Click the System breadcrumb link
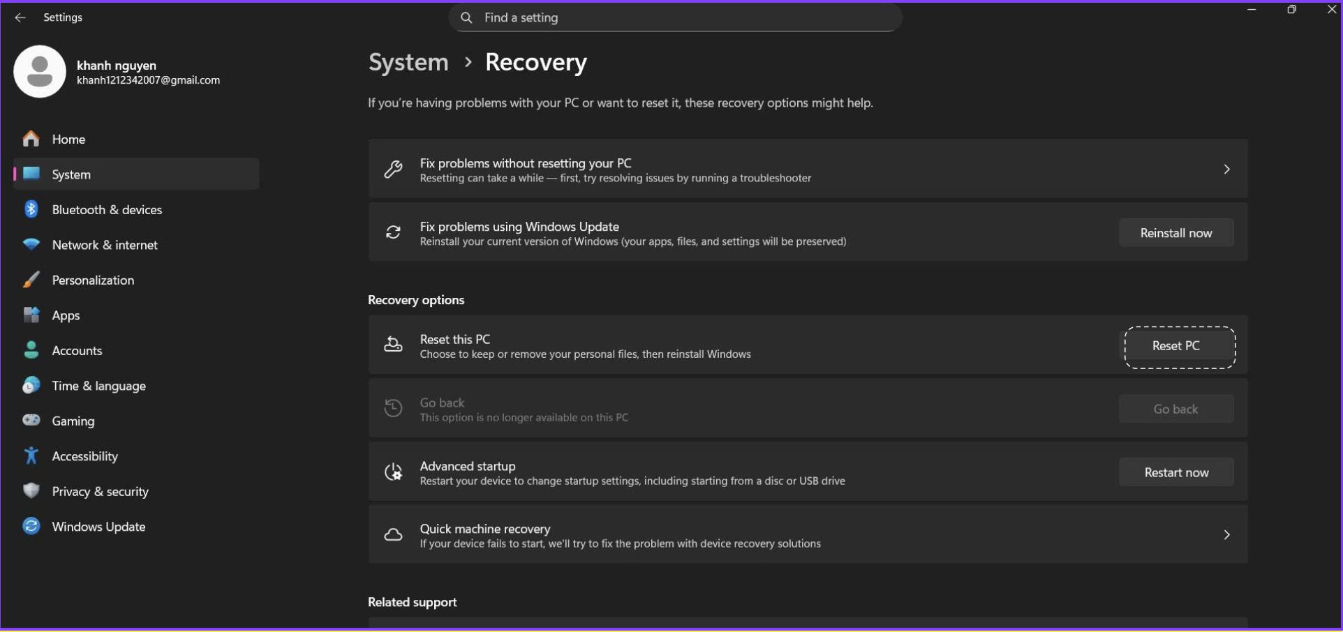The height and width of the screenshot is (632, 1343). 408,62
